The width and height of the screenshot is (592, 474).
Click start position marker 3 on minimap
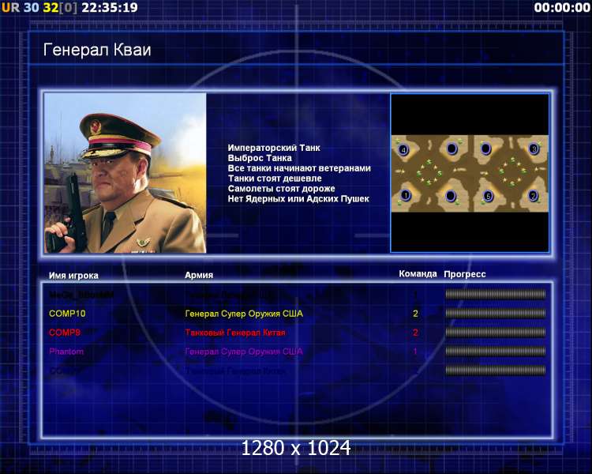[534, 149]
